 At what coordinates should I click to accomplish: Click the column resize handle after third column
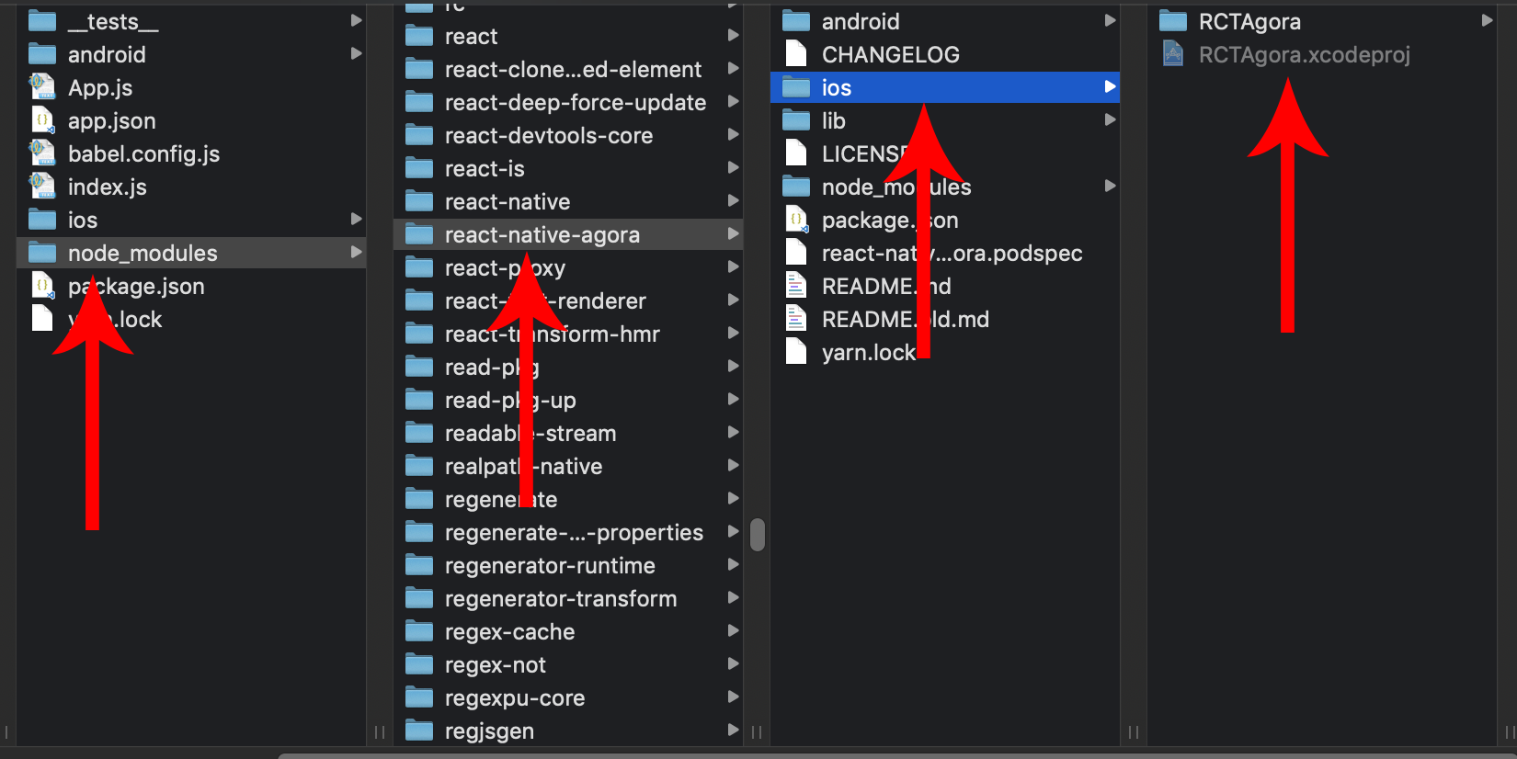(1134, 732)
